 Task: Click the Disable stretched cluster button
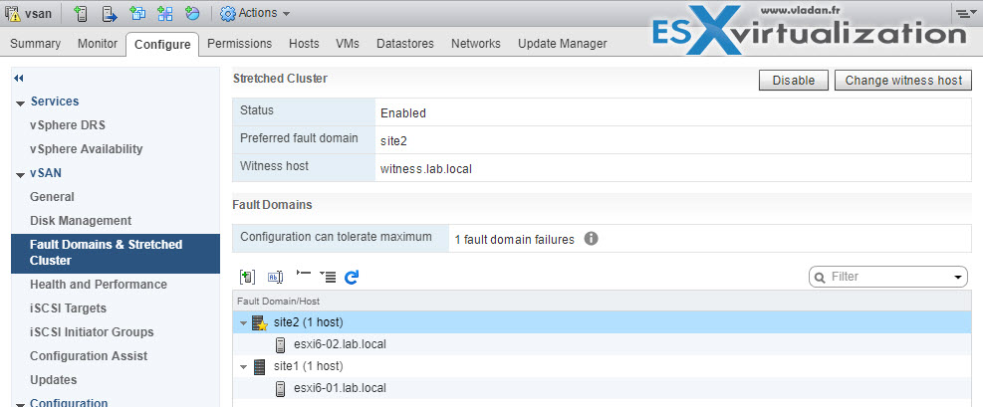pos(794,81)
